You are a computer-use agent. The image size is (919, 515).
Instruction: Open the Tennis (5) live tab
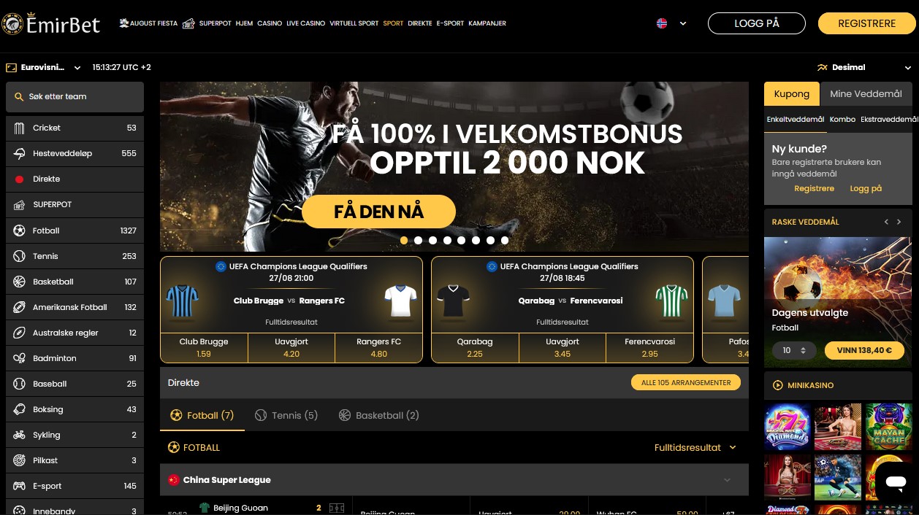click(x=286, y=415)
